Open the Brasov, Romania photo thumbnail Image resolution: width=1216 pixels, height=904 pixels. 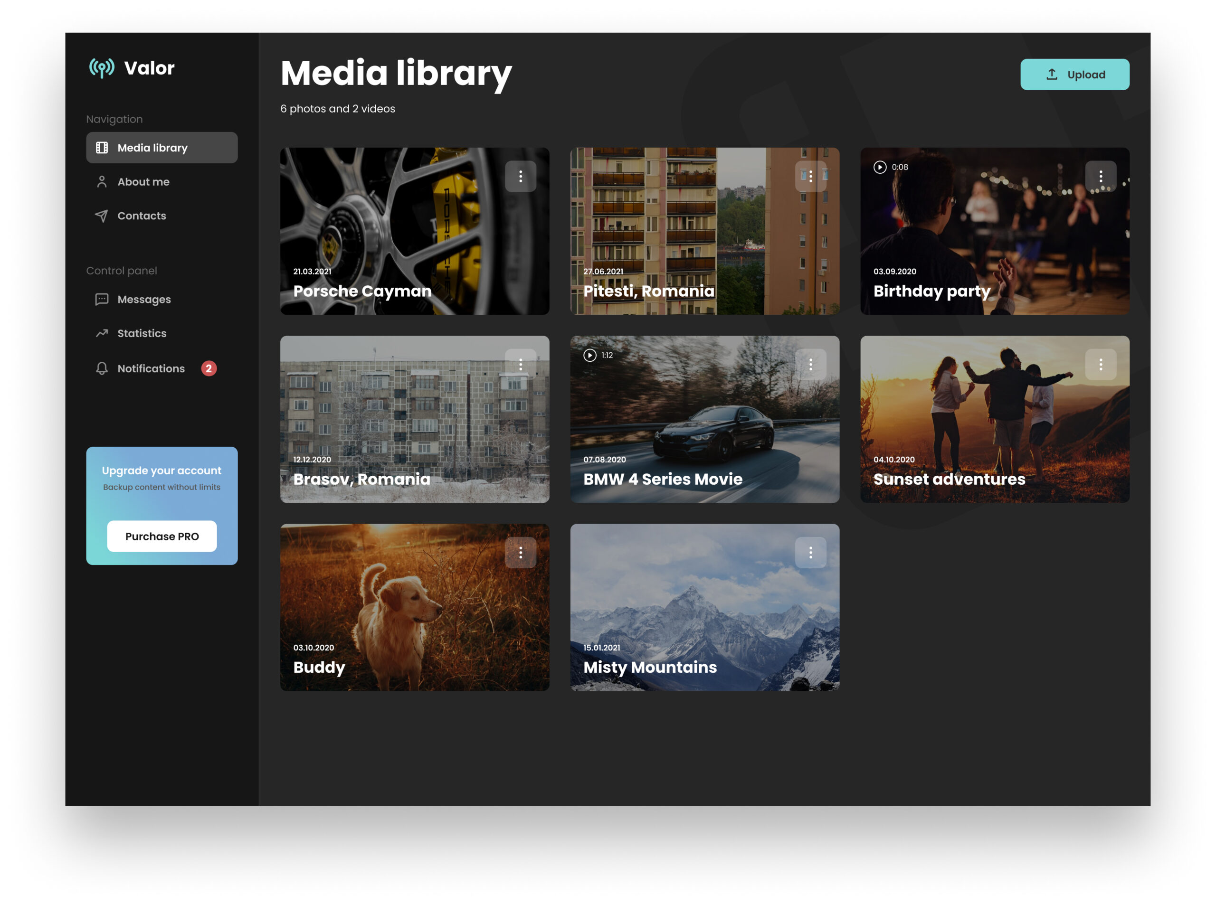(x=415, y=419)
